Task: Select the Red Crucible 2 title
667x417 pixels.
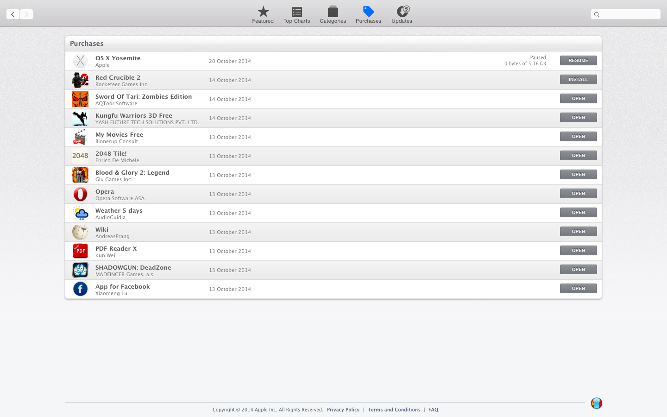Action: click(x=118, y=77)
